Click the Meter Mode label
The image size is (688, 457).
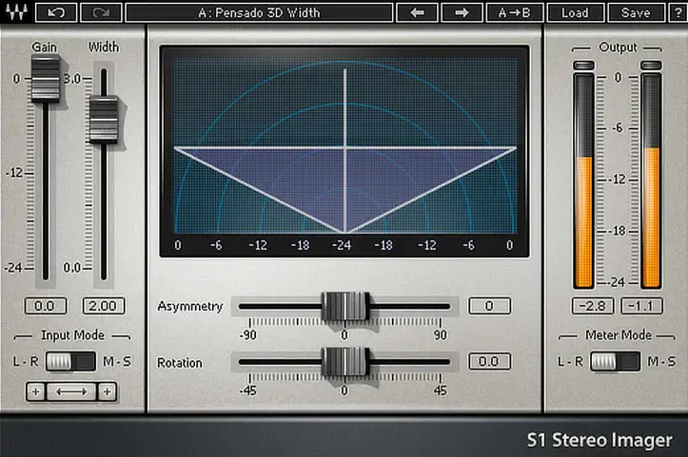click(619, 335)
